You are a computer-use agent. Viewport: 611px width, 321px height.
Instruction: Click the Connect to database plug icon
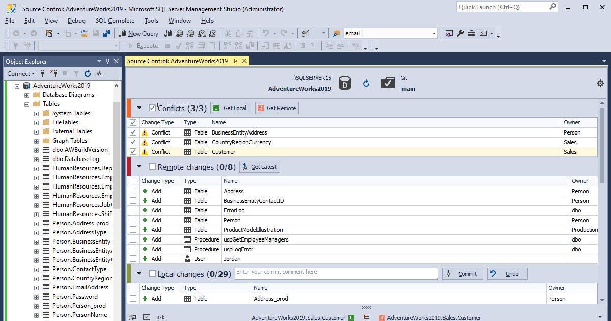(43, 73)
